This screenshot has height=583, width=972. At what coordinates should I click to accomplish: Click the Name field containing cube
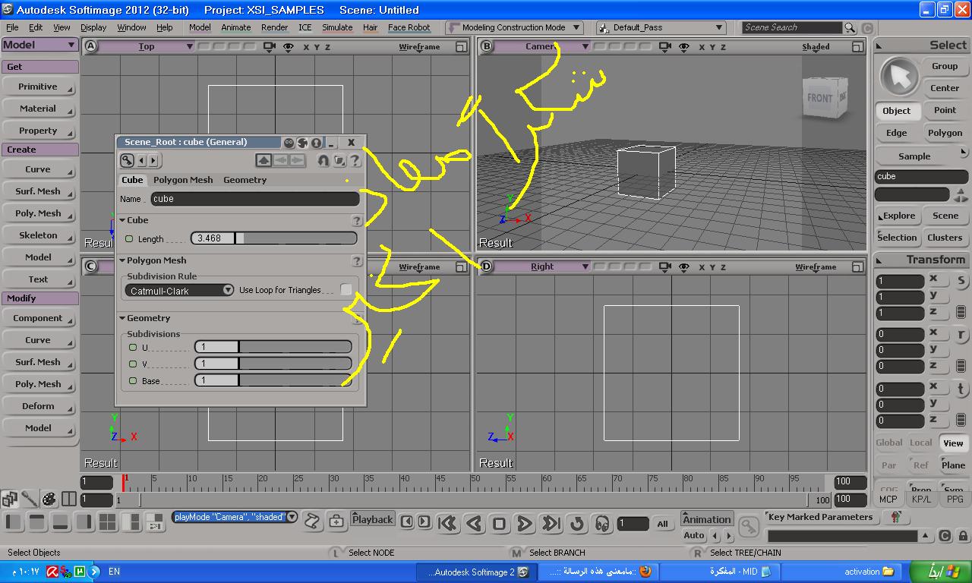point(255,199)
